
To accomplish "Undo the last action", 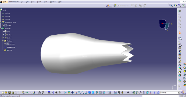I will click(26, 92).
